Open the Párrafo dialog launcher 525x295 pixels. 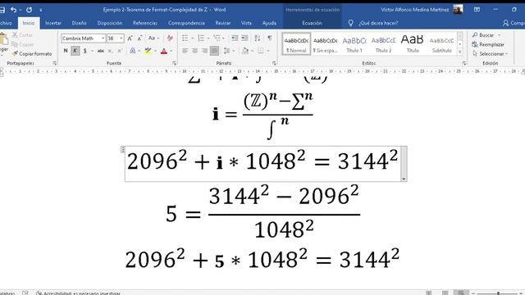(x=274, y=63)
